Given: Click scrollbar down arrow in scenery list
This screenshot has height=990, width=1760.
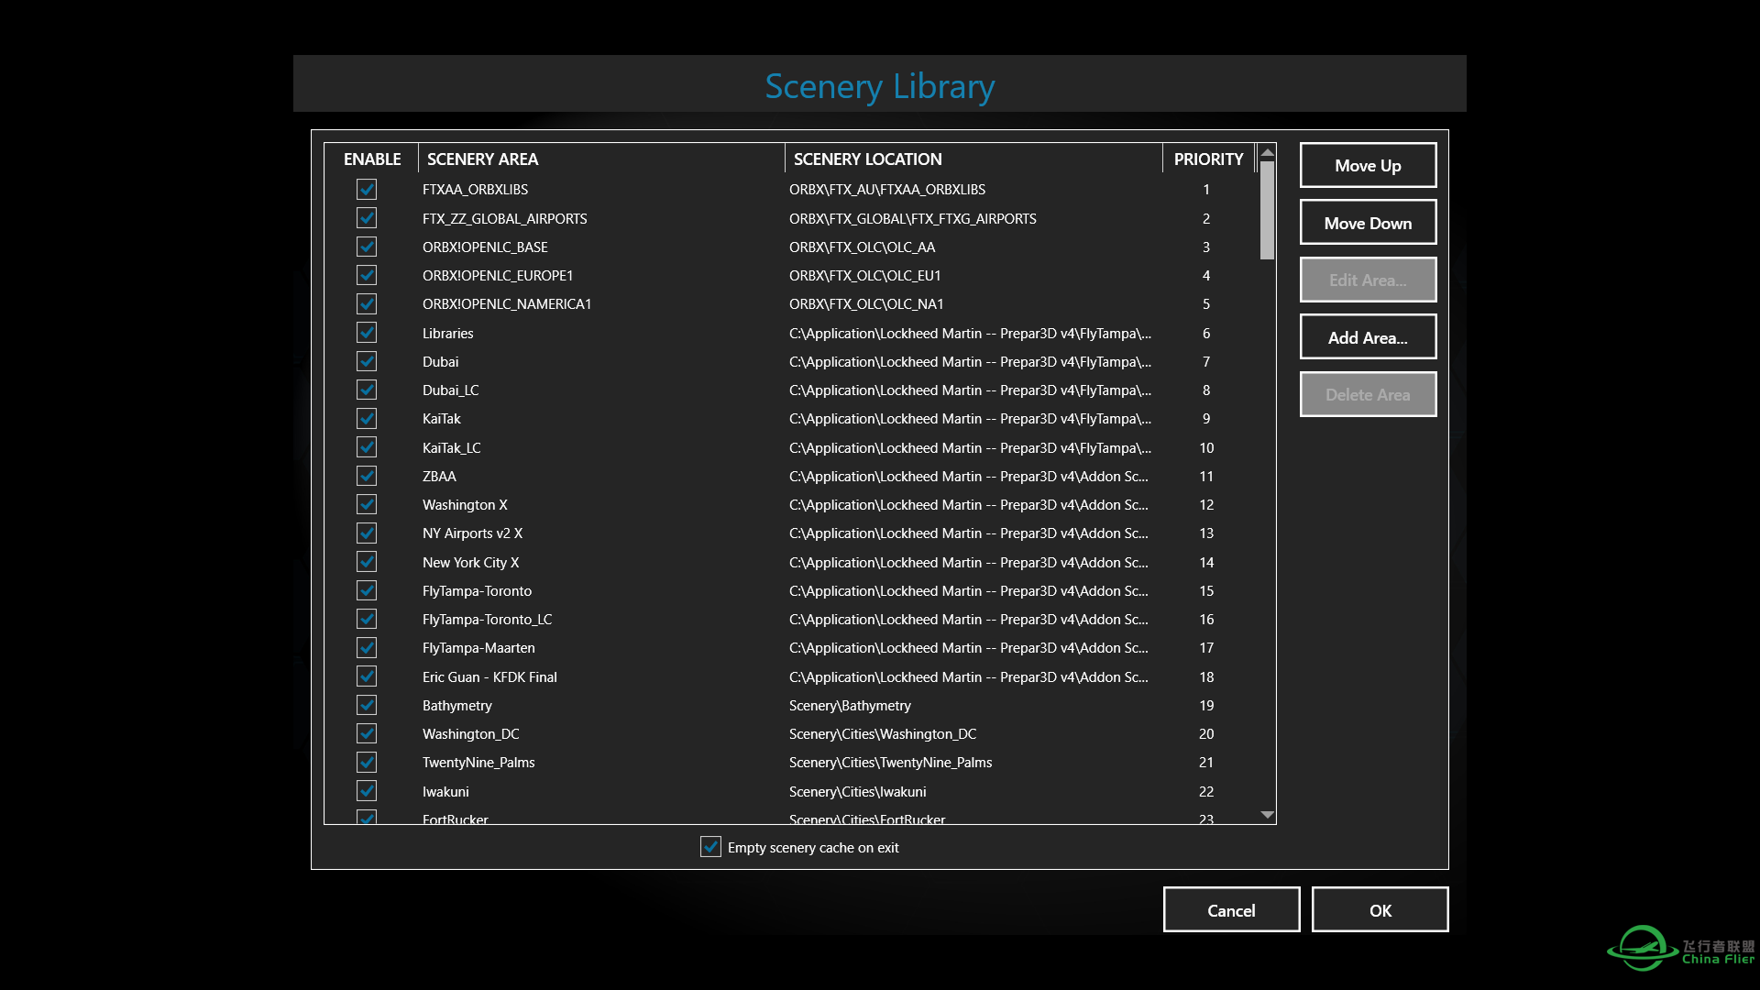Looking at the screenshot, I should (1268, 814).
